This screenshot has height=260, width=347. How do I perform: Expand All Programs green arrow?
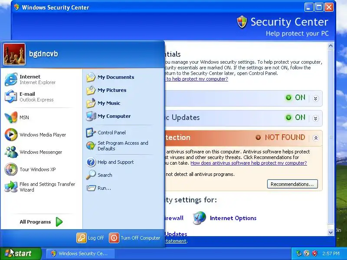point(59,222)
